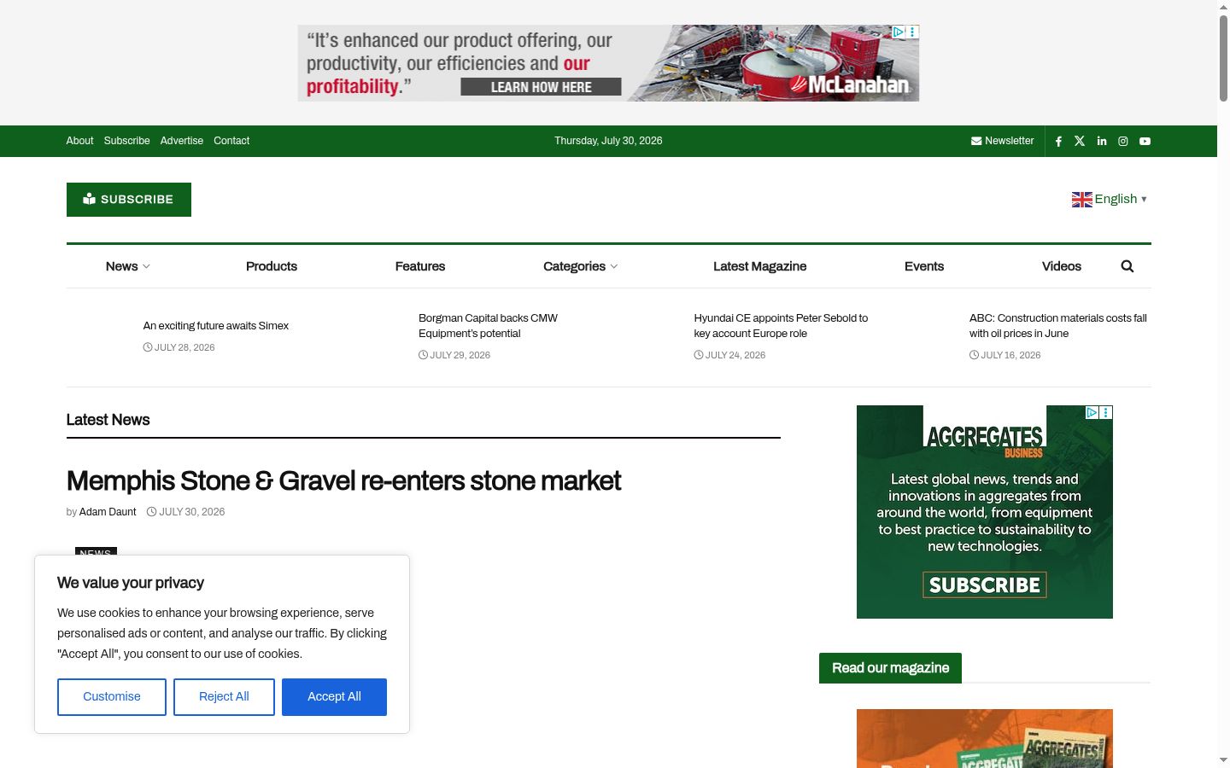Expand the News menu chevron

click(146, 266)
